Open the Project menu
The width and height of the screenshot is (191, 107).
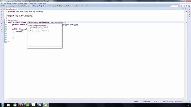pyautogui.click(x=31, y=3)
